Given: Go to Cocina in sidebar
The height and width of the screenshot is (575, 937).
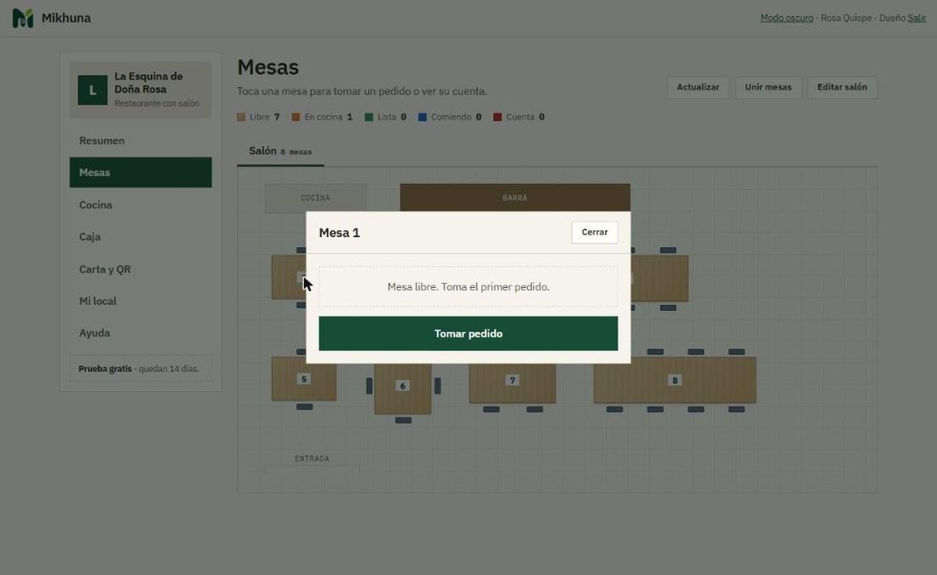Looking at the screenshot, I should [x=141, y=205].
